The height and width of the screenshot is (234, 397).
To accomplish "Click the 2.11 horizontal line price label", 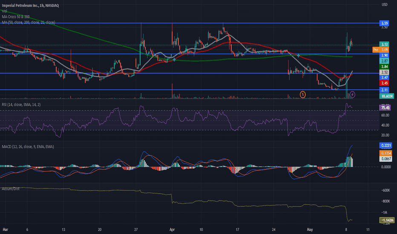I will [x=384, y=90].
